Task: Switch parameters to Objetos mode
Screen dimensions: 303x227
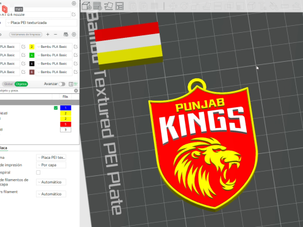Action: point(21,84)
